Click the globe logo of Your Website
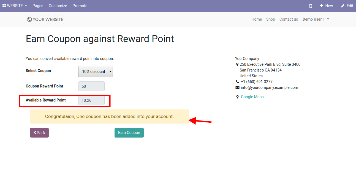Screen dimensions: 356x170 pos(29,19)
